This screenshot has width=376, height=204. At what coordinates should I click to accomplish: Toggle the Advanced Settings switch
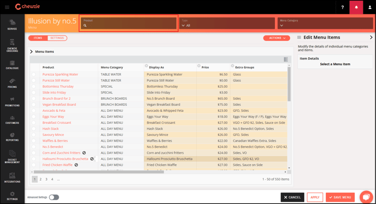(x=54, y=197)
